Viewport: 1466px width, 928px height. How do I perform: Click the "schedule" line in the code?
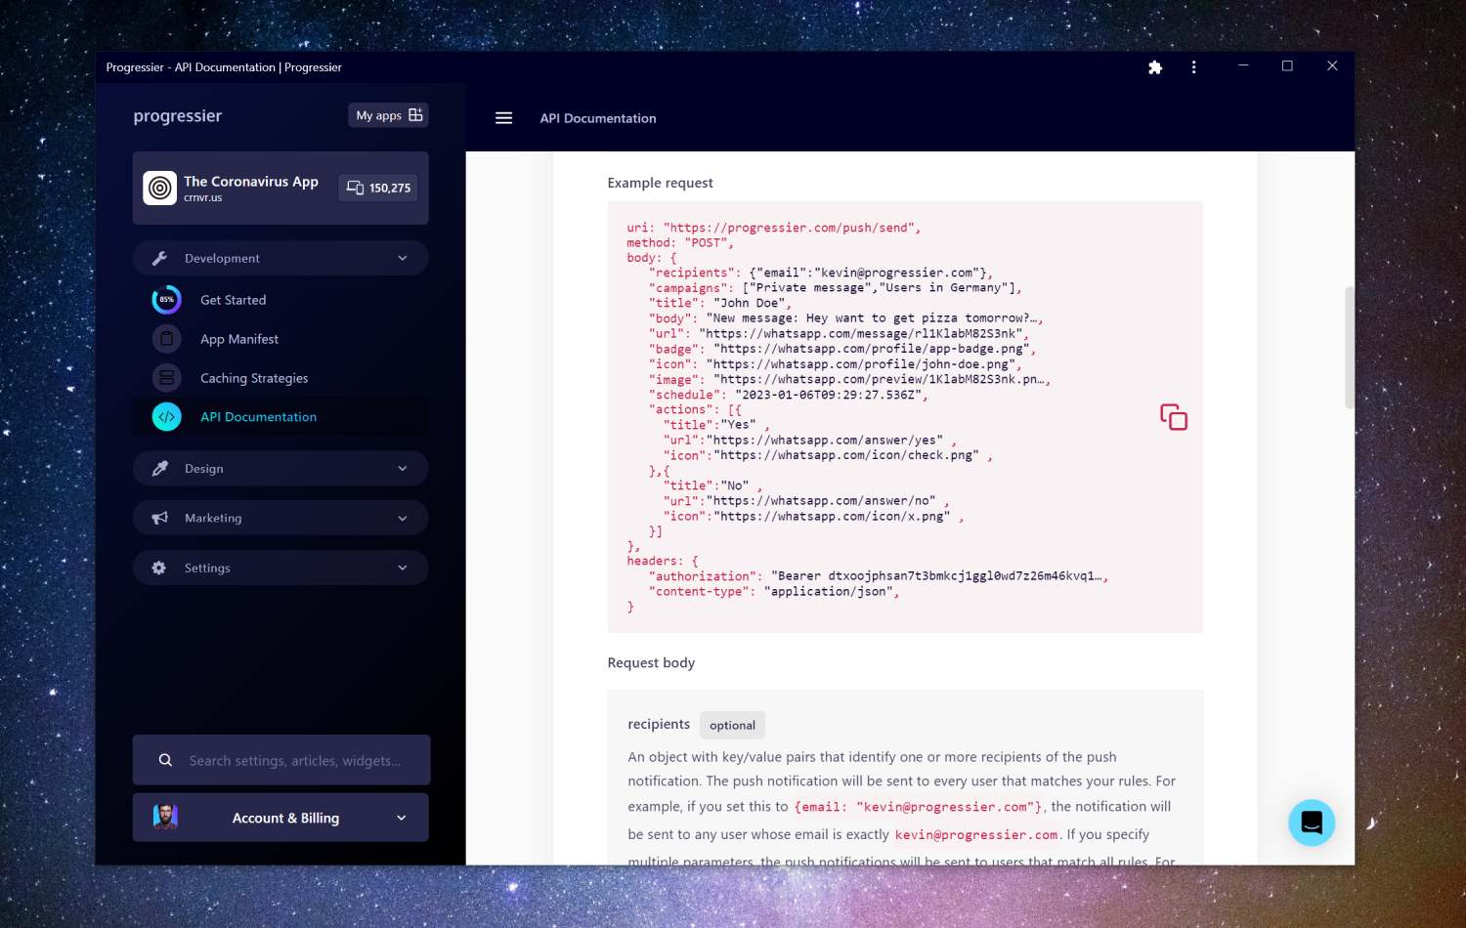click(x=788, y=395)
